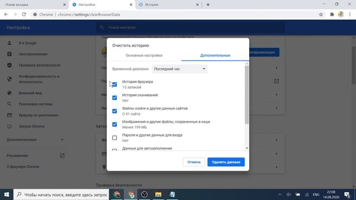Reload the page with the refresh icon
Image resolution: width=356 pixels, height=200 pixels.
coord(24,14)
